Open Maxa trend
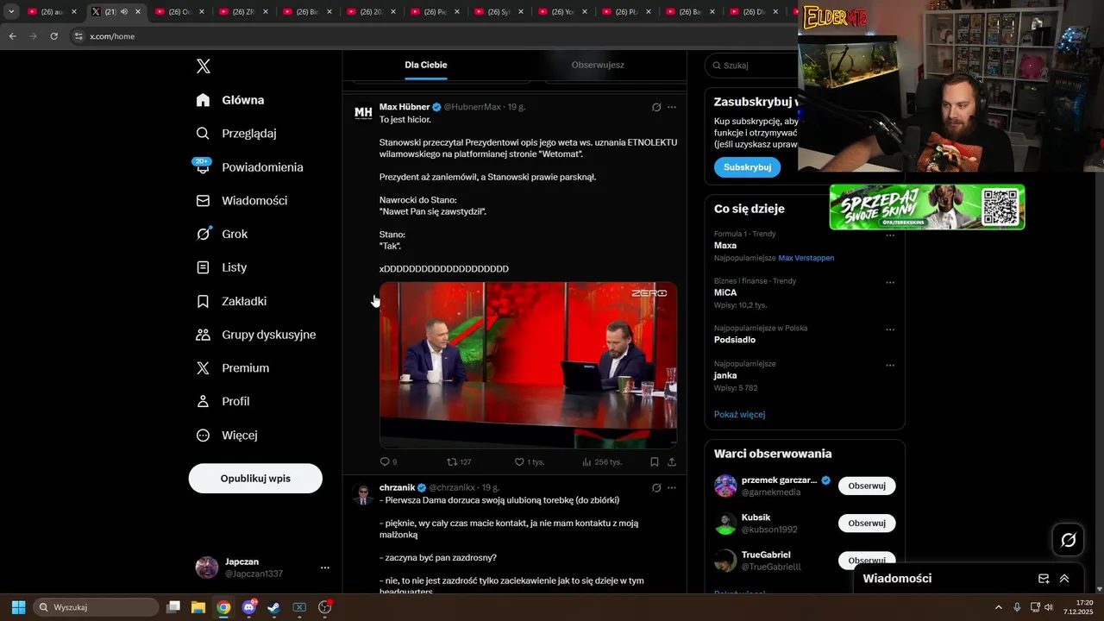Viewport: 1104px width, 621px height. (x=725, y=246)
